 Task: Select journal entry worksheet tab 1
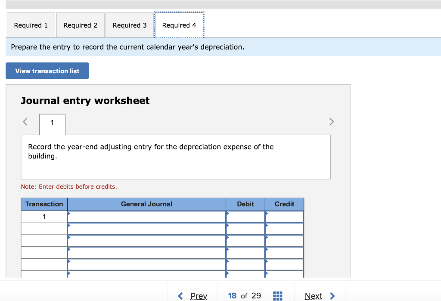point(52,123)
